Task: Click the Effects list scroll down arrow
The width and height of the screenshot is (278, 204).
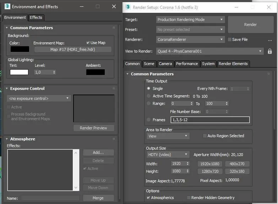Action: pos(76,188)
